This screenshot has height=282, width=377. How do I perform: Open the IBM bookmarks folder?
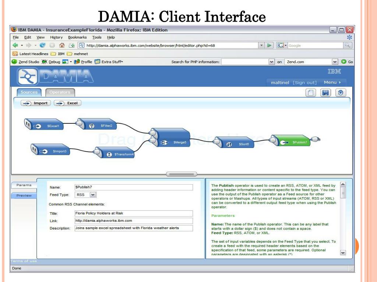(x=58, y=54)
